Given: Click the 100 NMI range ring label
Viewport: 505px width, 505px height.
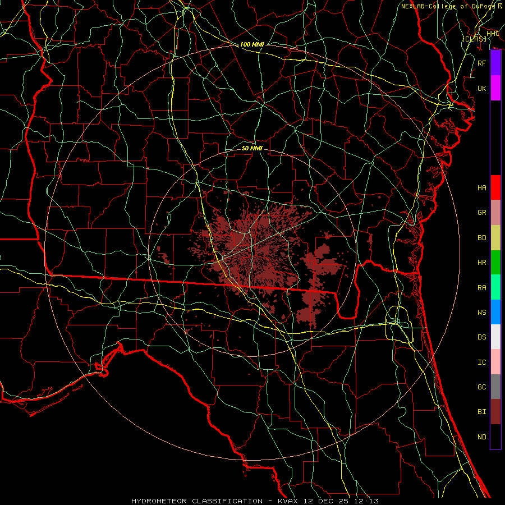Looking at the screenshot, I should (252, 44).
